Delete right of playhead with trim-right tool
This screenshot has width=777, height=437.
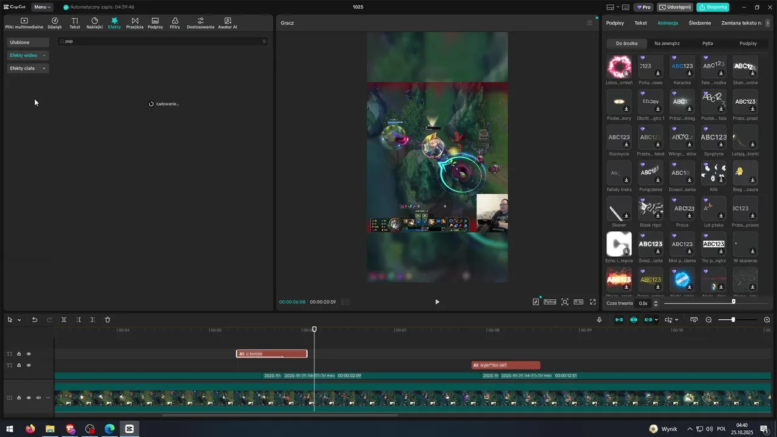pos(93,320)
